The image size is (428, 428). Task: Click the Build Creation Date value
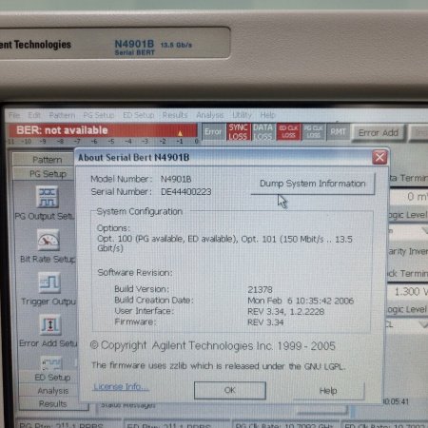301,301
